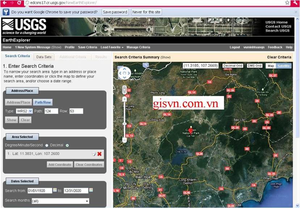This screenshot has width=300, height=208.
Task: Go to the Results tab
Action: (x=101, y=57)
